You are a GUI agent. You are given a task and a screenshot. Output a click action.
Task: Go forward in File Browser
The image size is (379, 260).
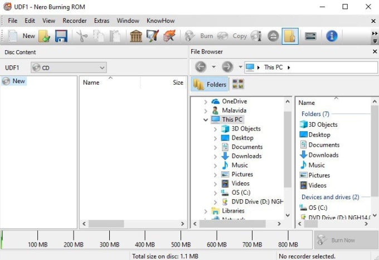click(x=227, y=67)
